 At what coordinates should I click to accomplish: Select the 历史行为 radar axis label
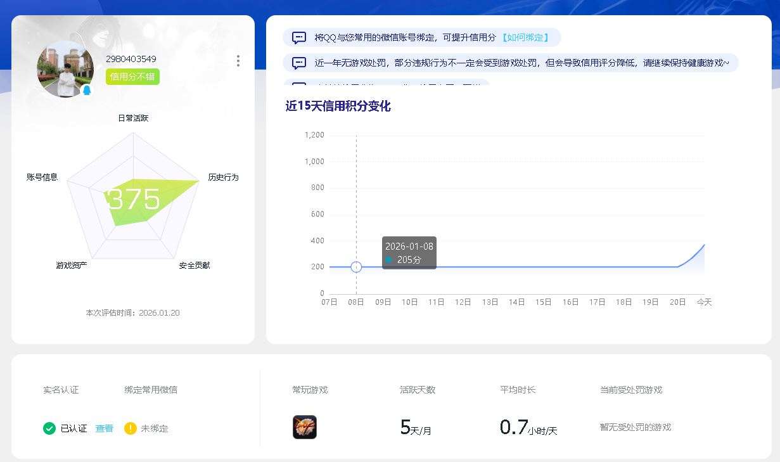click(x=224, y=177)
